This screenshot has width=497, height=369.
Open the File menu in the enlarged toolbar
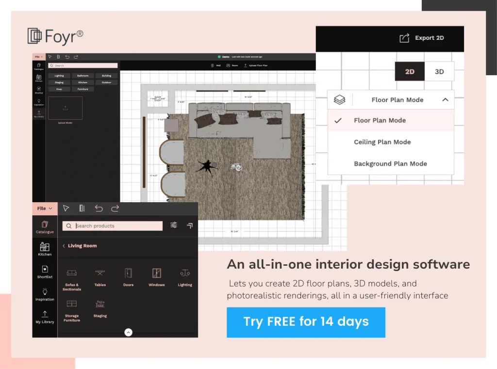45,209
